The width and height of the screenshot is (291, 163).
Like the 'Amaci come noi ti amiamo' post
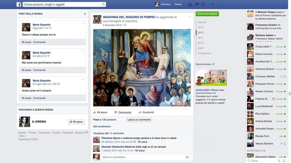pyautogui.click(x=26, y=98)
